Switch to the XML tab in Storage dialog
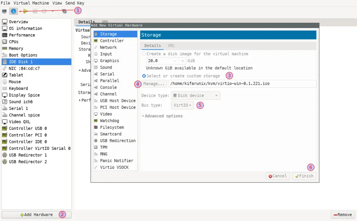Viewport: 357px width, 221px height. pos(171,45)
